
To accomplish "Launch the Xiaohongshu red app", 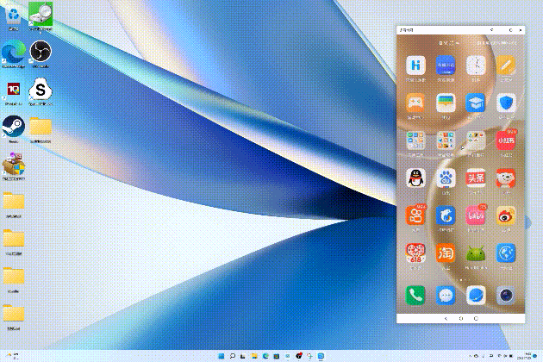I will 506,140.
